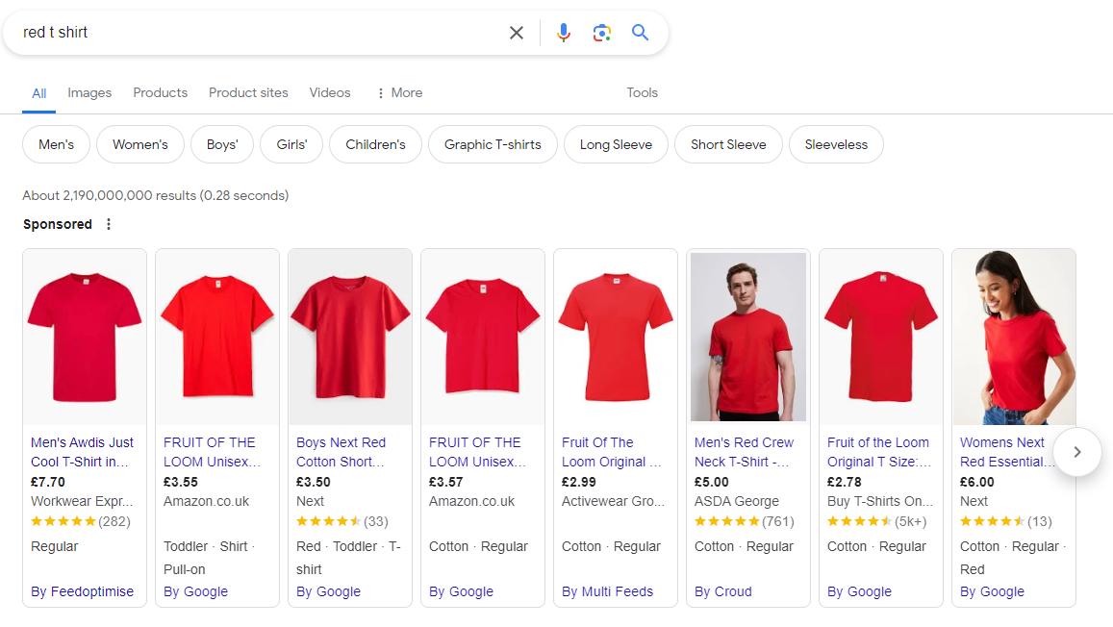Click the (282) star rating of Awdis shirt

coord(81,521)
